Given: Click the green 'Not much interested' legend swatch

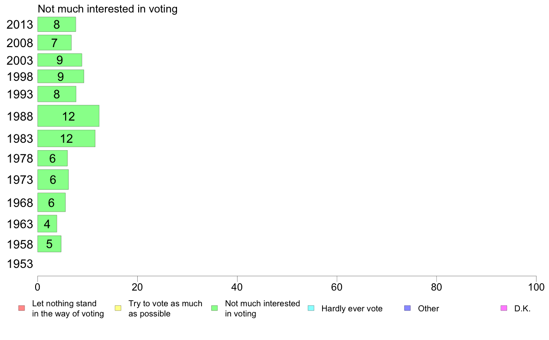Looking at the screenshot, I should click(x=214, y=308).
